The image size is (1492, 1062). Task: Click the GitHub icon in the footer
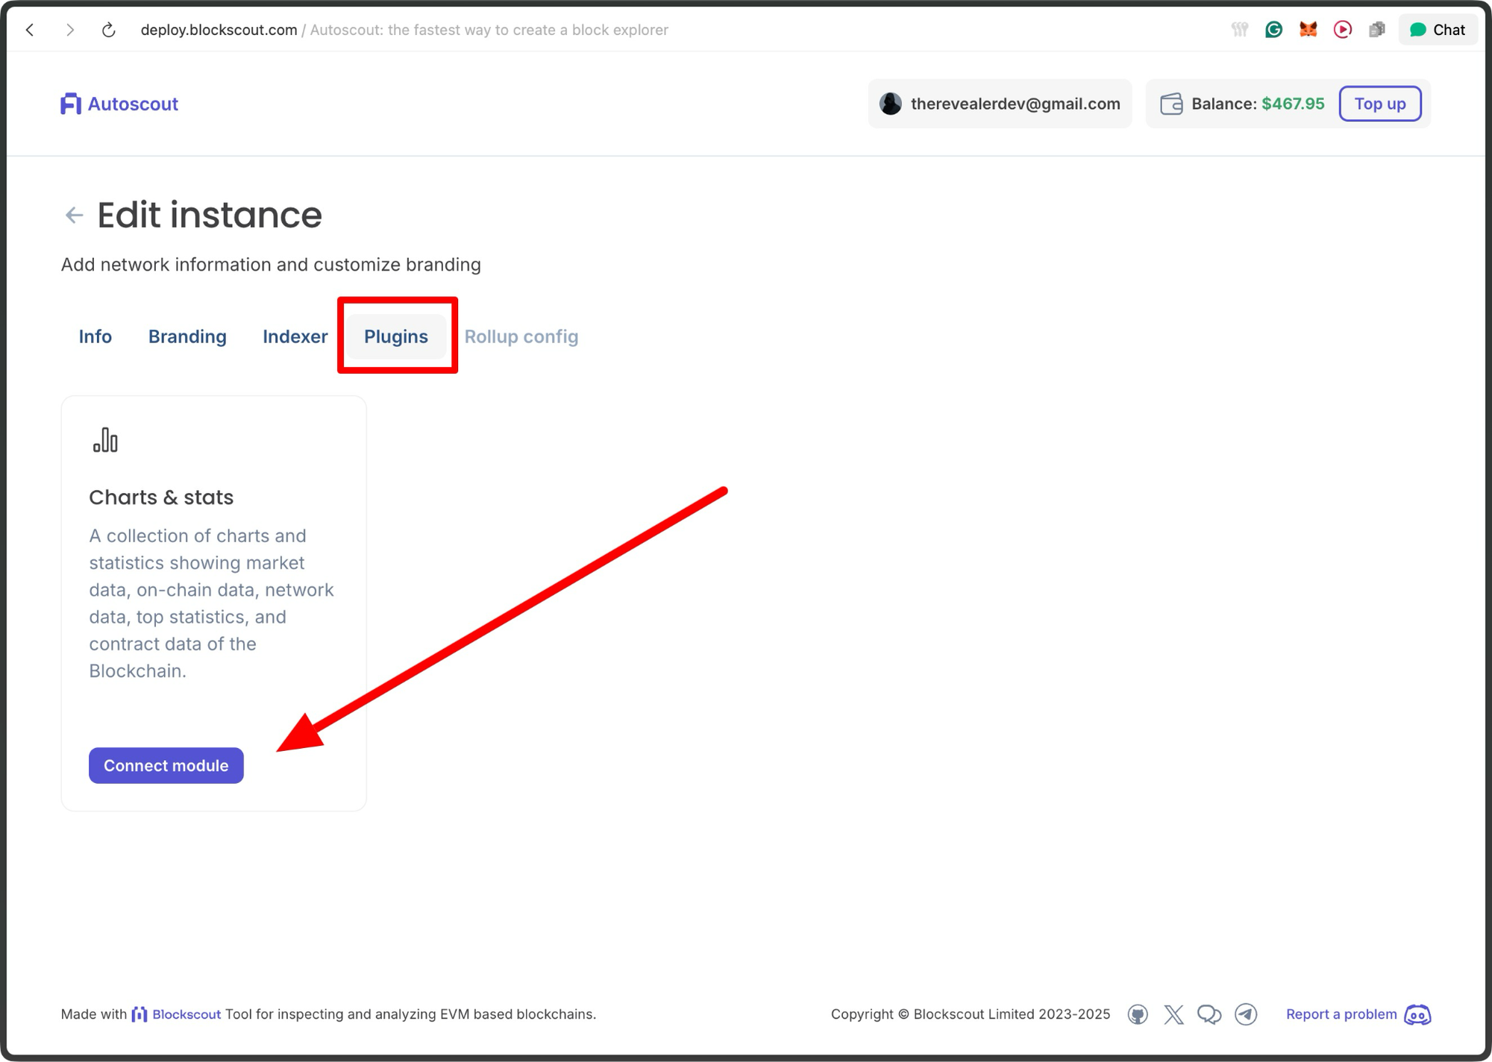pos(1138,1014)
